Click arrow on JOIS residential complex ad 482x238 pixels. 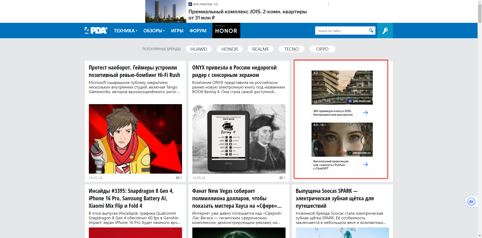click(x=365, y=113)
